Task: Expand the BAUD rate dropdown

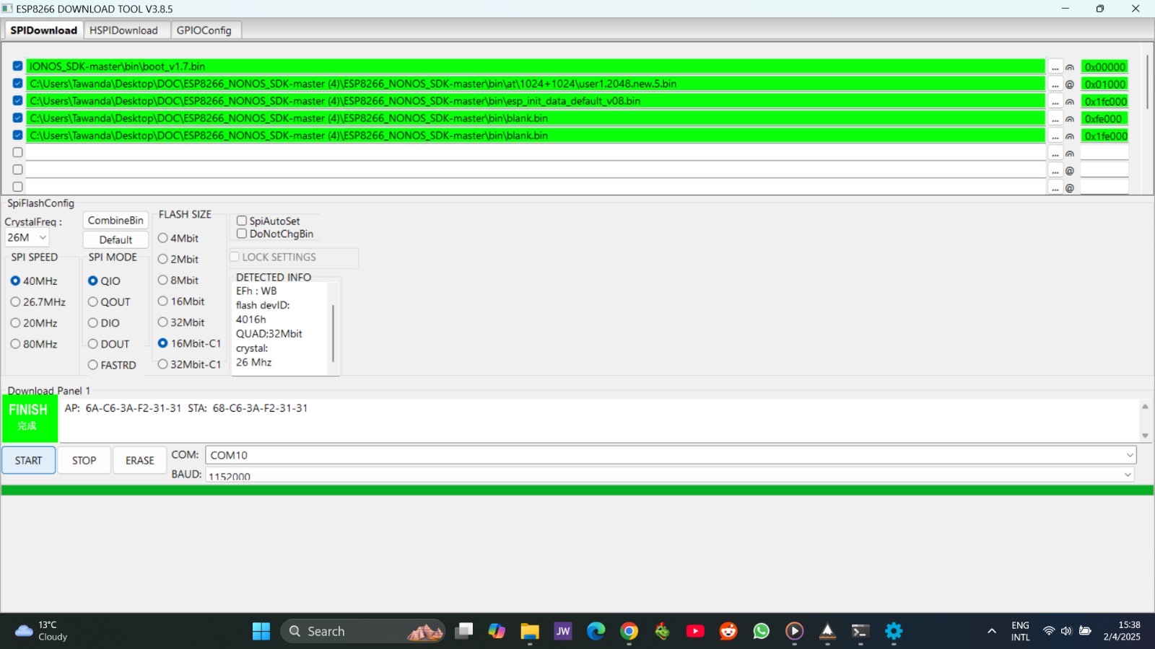Action: [x=1128, y=474]
